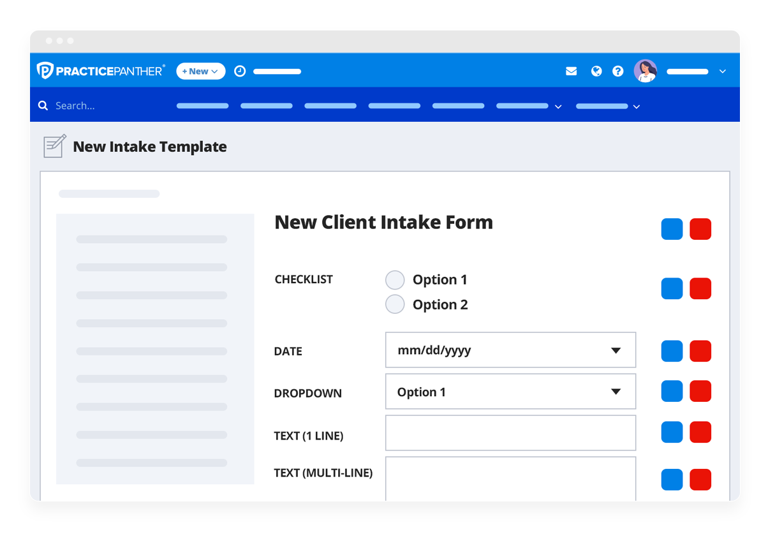
Task: Open the clock timer icon
Action: pyautogui.click(x=240, y=71)
